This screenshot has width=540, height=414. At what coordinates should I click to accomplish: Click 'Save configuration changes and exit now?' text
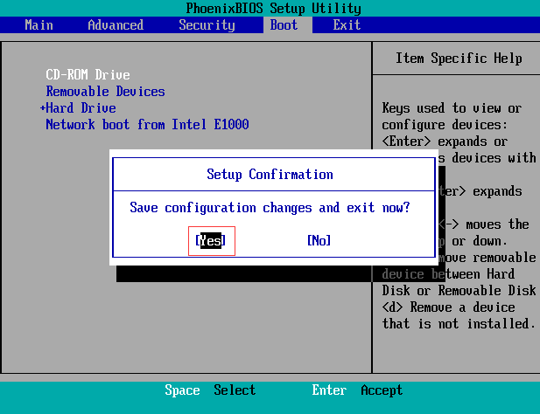(x=270, y=208)
